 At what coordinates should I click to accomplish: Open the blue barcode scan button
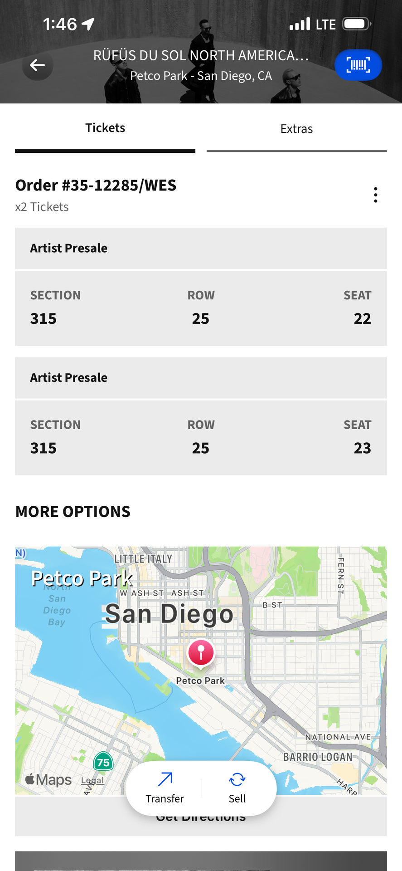pos(358,65)
